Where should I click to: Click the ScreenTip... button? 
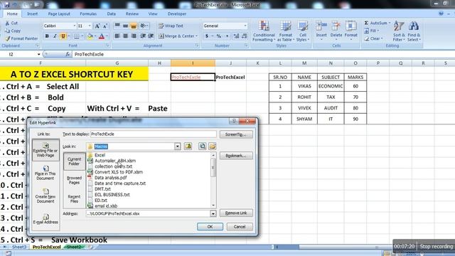pos(236,134)
